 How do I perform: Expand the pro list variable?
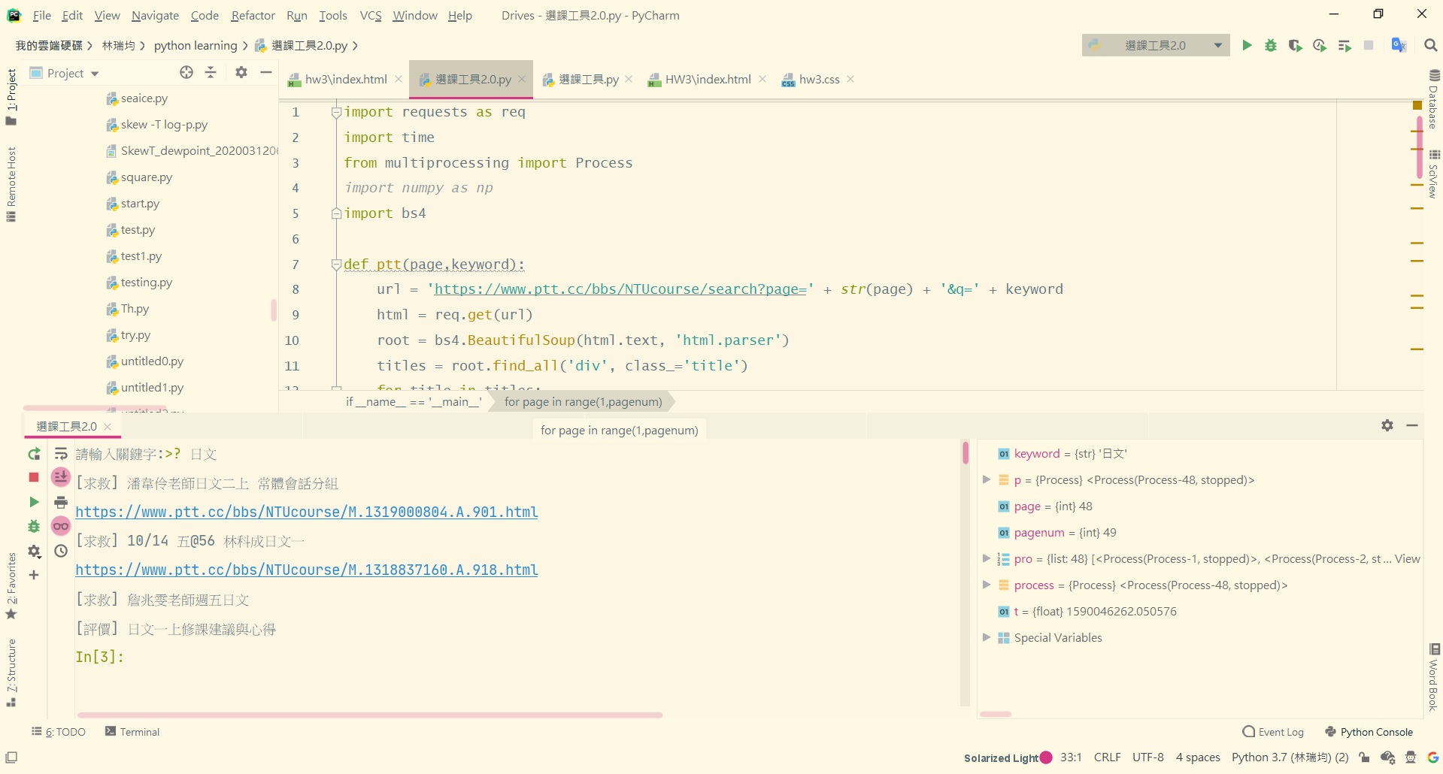(x=987, y=558)
